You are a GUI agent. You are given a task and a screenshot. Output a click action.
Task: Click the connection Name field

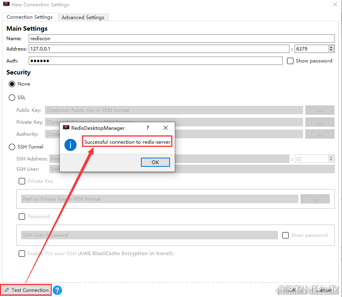tap(182, 38)
